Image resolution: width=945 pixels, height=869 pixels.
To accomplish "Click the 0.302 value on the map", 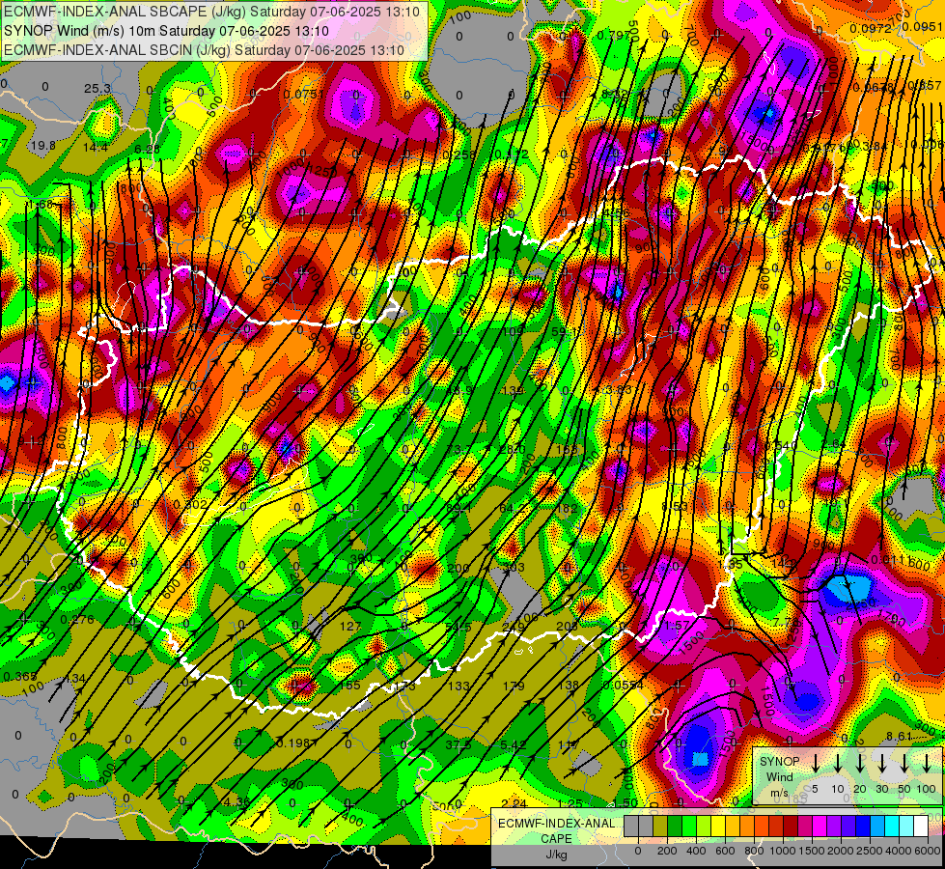I will (x=190, y=504).
